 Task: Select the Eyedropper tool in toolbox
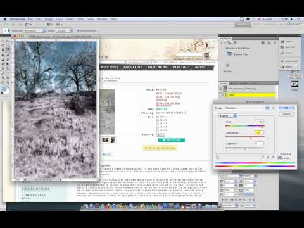[8, 49]
